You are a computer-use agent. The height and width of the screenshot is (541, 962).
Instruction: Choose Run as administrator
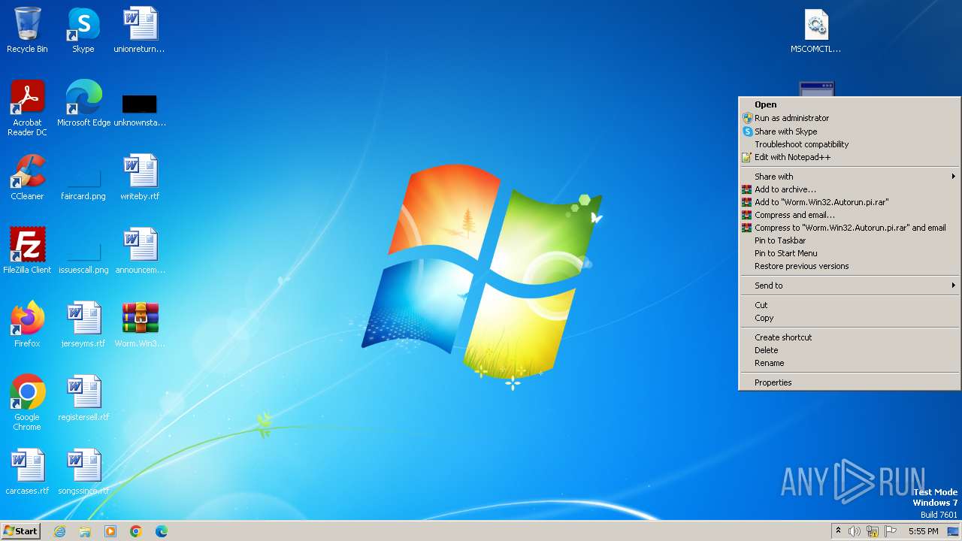[849, 118]
